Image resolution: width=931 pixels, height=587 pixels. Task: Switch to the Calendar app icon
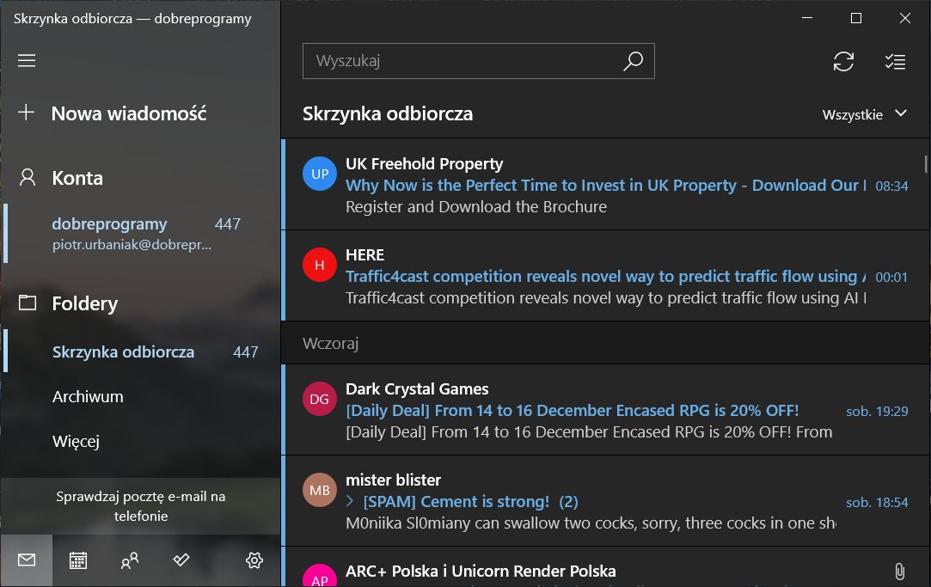click(78, 560)
